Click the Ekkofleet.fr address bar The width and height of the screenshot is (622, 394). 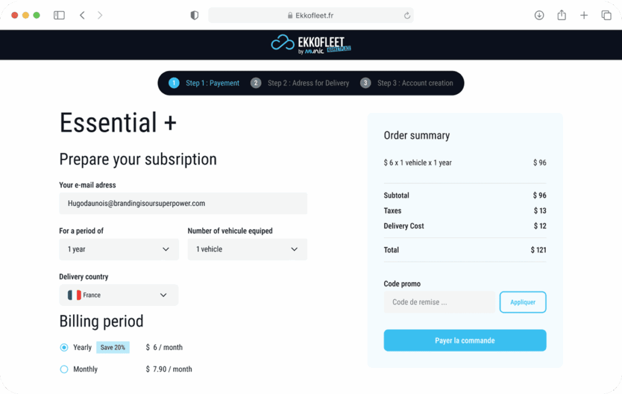tap(311, 15)
